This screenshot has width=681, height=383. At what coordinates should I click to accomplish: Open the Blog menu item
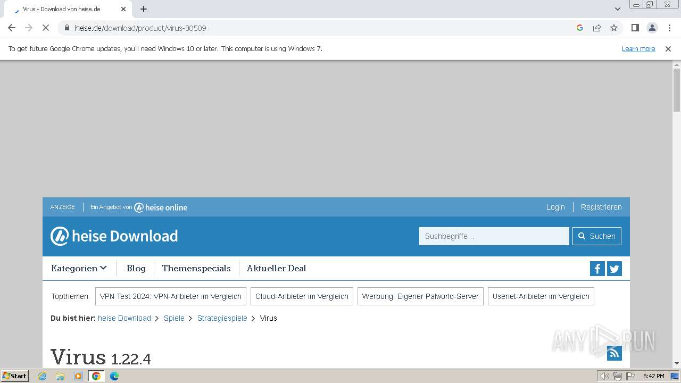136,268
